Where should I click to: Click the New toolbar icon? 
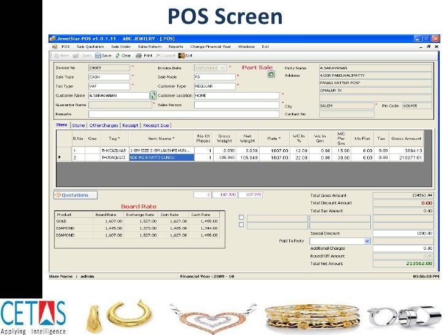(57, 55)
